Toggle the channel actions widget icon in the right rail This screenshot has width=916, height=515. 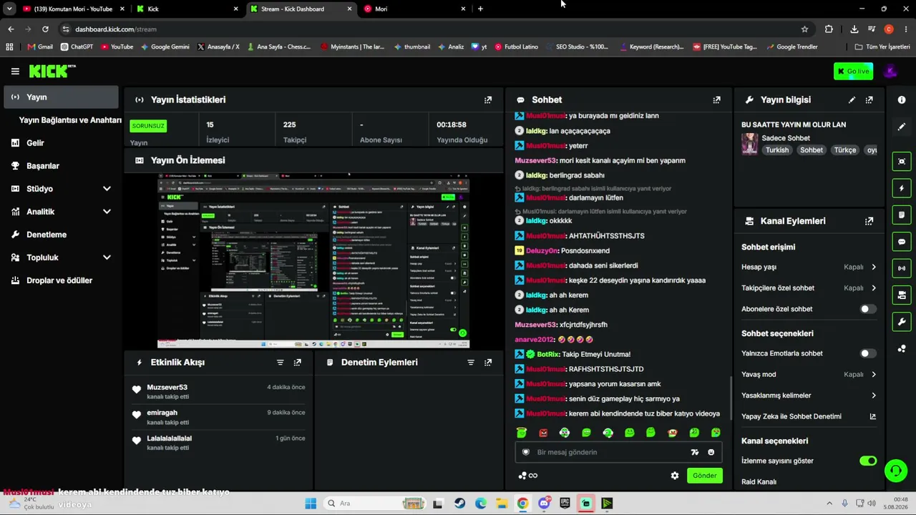tap(902, 295)
